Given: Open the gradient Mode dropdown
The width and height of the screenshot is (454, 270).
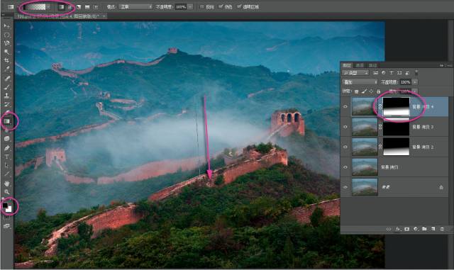Looking at the screenshot, I should click(135, 7).
